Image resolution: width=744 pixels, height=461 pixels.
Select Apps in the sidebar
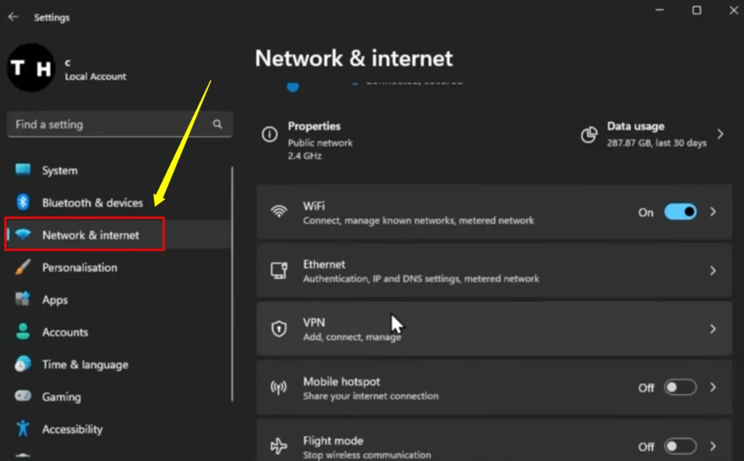pos(118,300)
